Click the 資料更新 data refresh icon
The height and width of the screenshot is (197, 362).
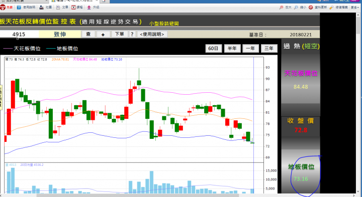[x=311, y=8]
